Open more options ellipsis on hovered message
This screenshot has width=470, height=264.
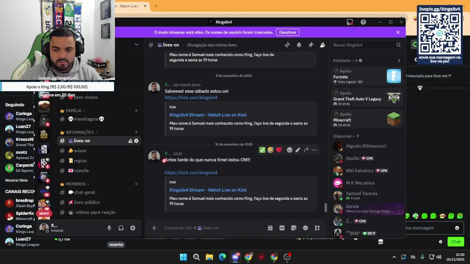pos(314,150)
